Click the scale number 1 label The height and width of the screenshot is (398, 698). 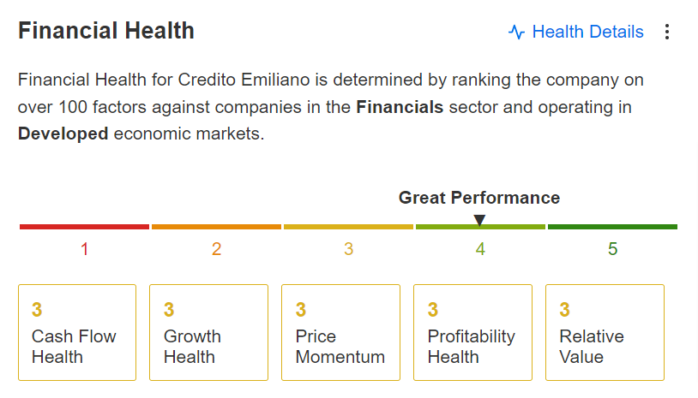(85, 249)
